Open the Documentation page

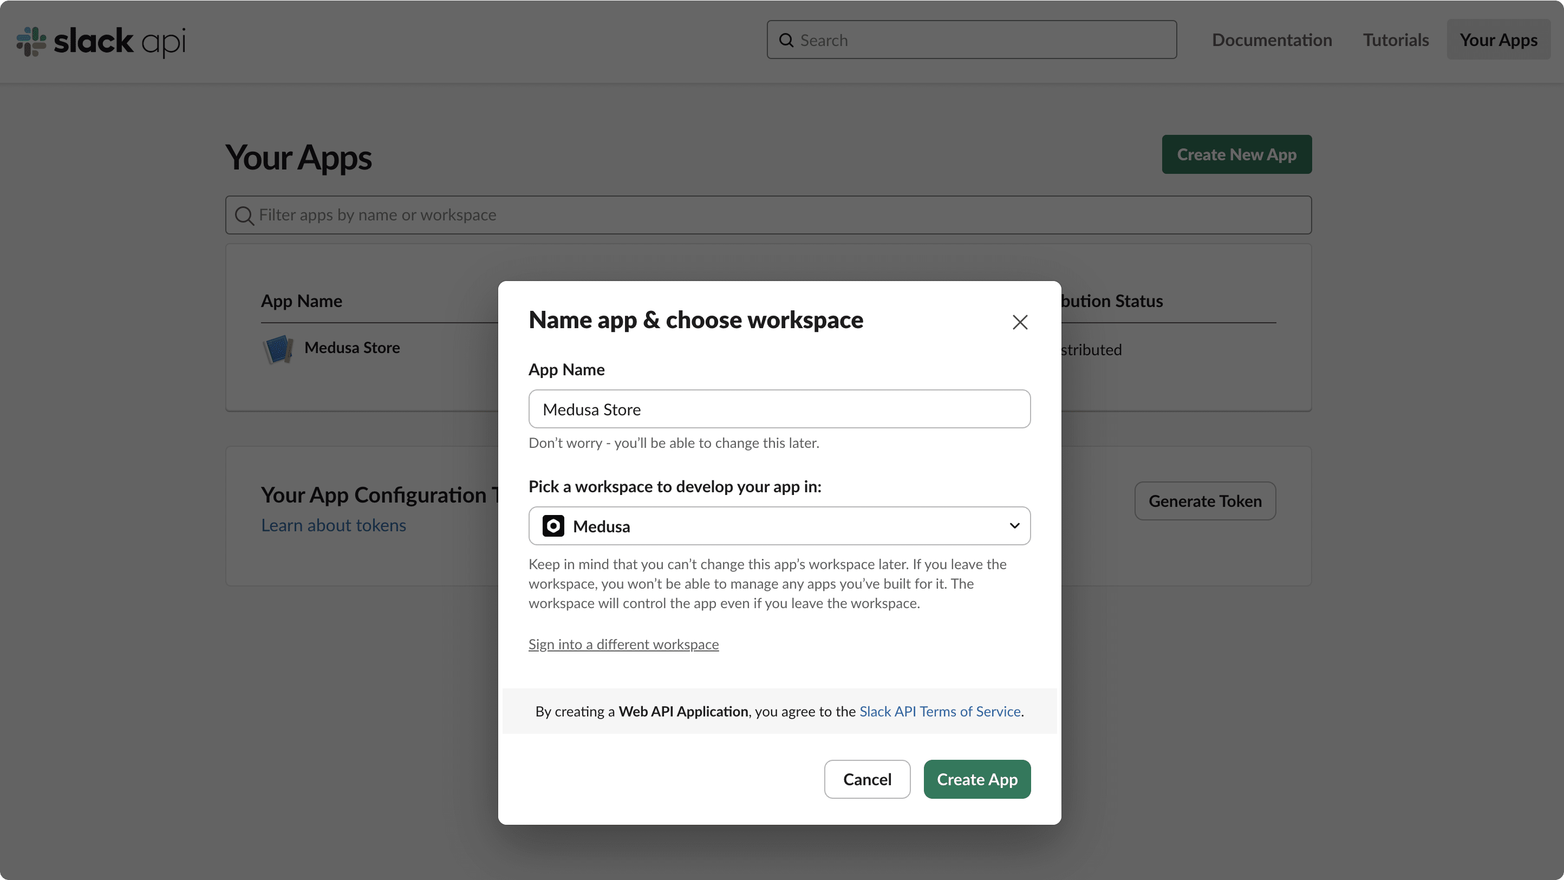(1272, 40)
